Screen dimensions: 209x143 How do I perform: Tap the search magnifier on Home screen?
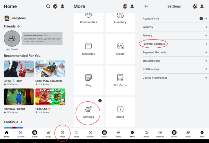click(x=48, y=6)
